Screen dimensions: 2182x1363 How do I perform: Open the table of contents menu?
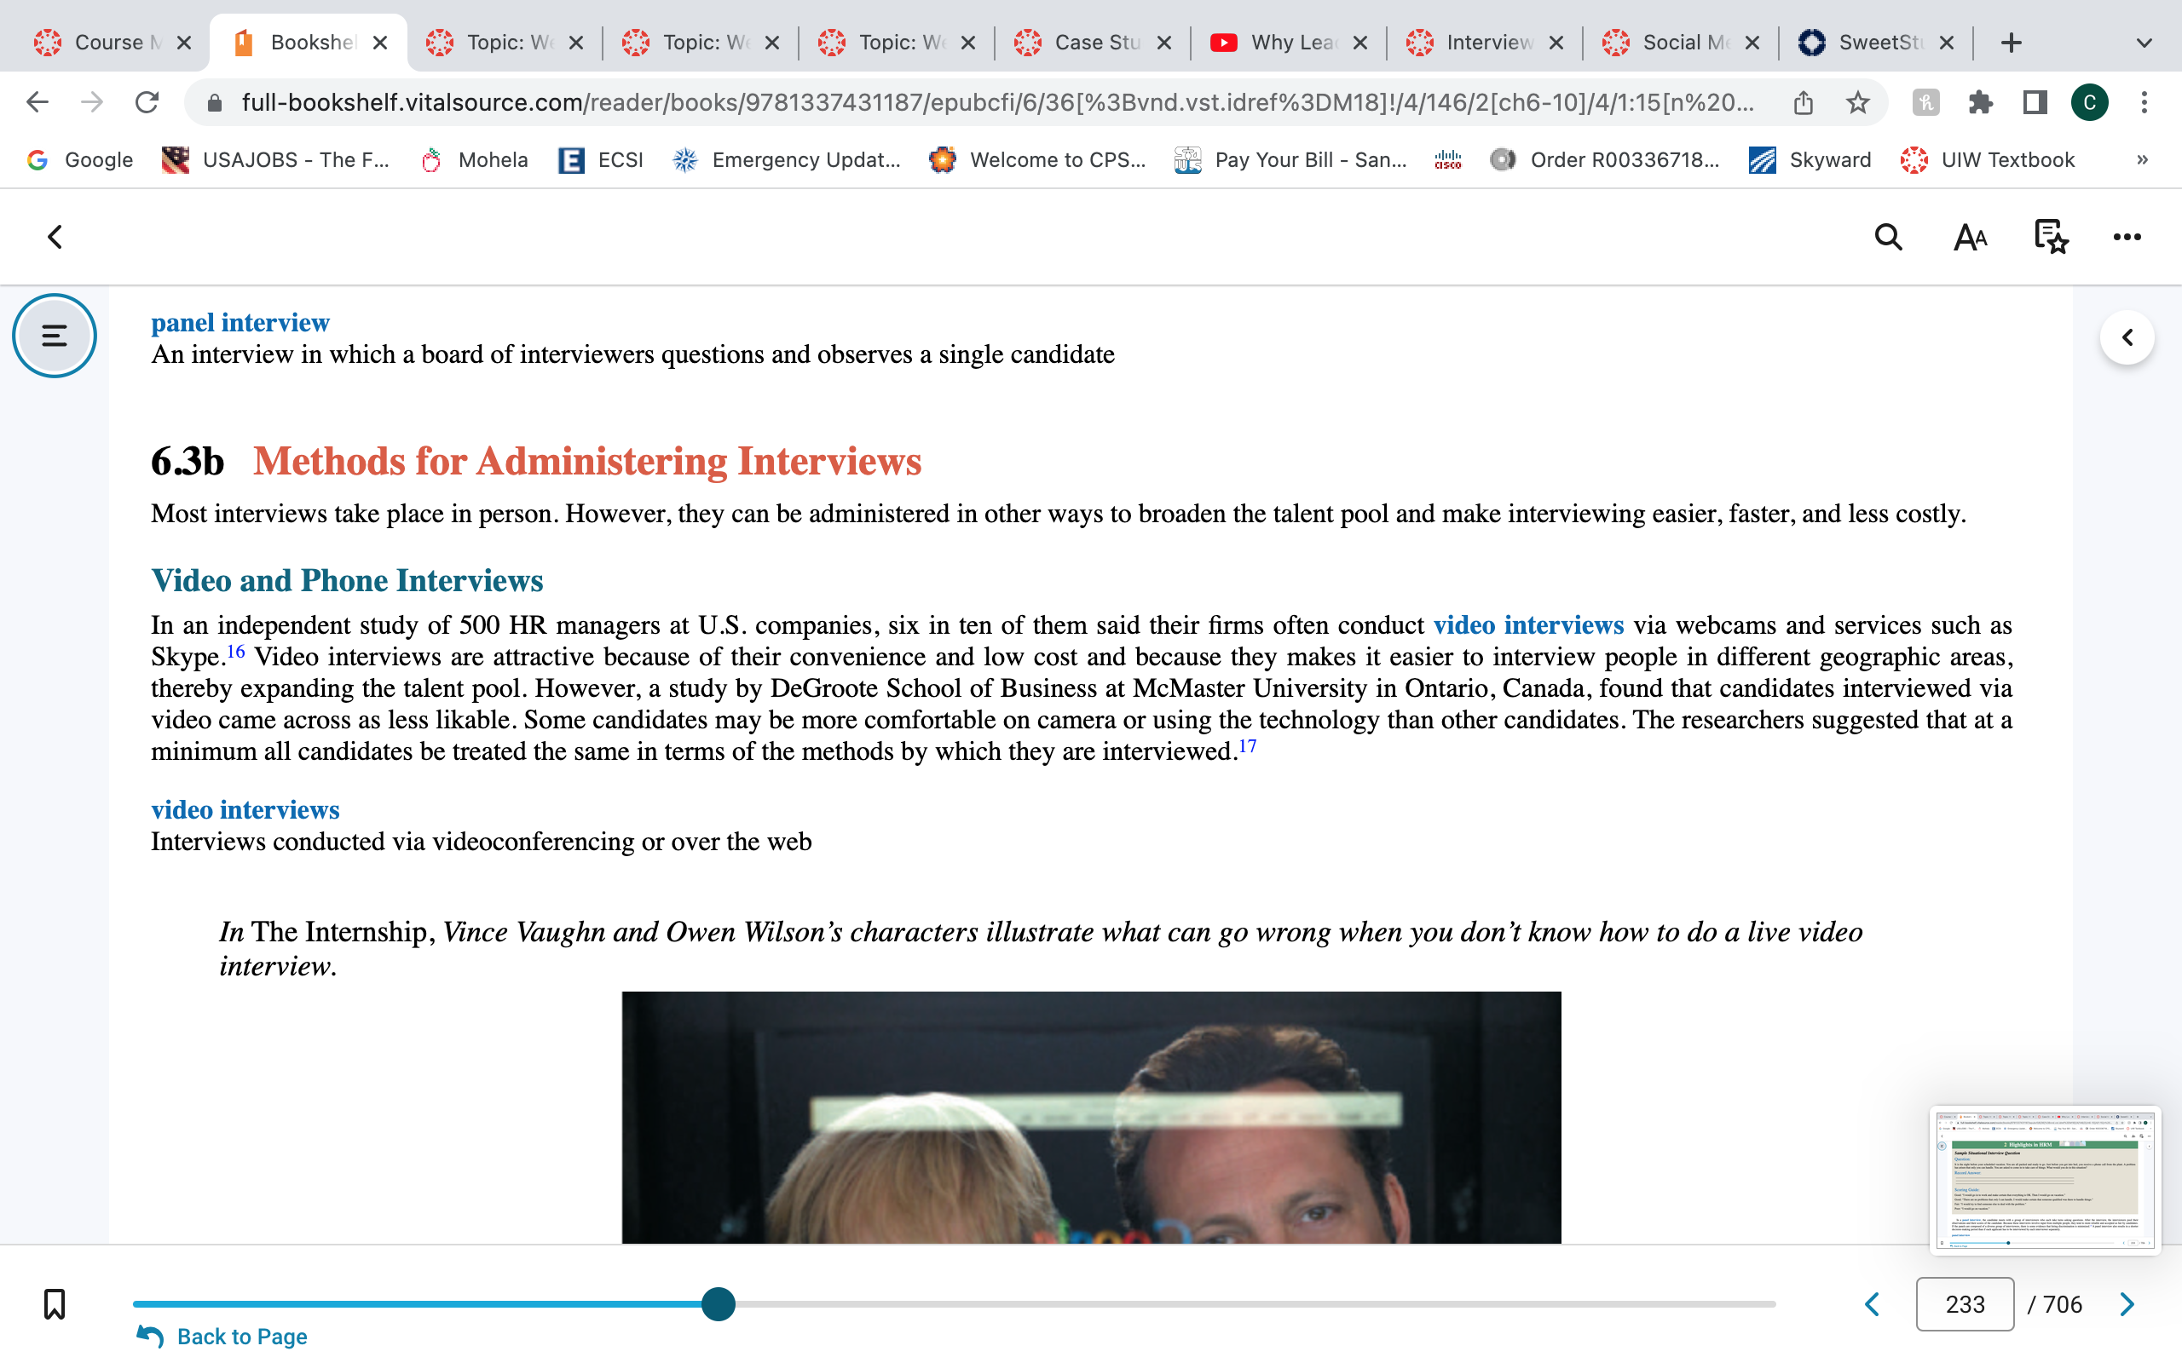pos(54,336)
